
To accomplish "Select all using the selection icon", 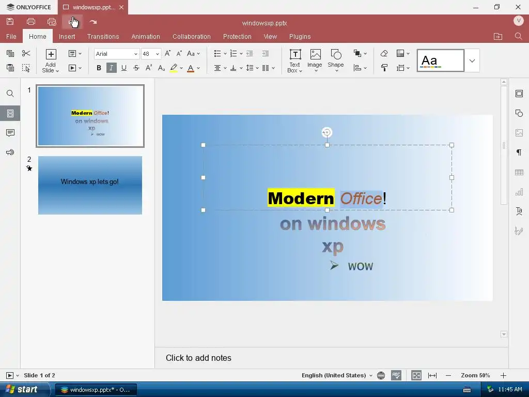I will [26, 68].
